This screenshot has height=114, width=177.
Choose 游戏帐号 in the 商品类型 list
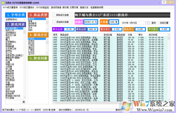[37, 23]
